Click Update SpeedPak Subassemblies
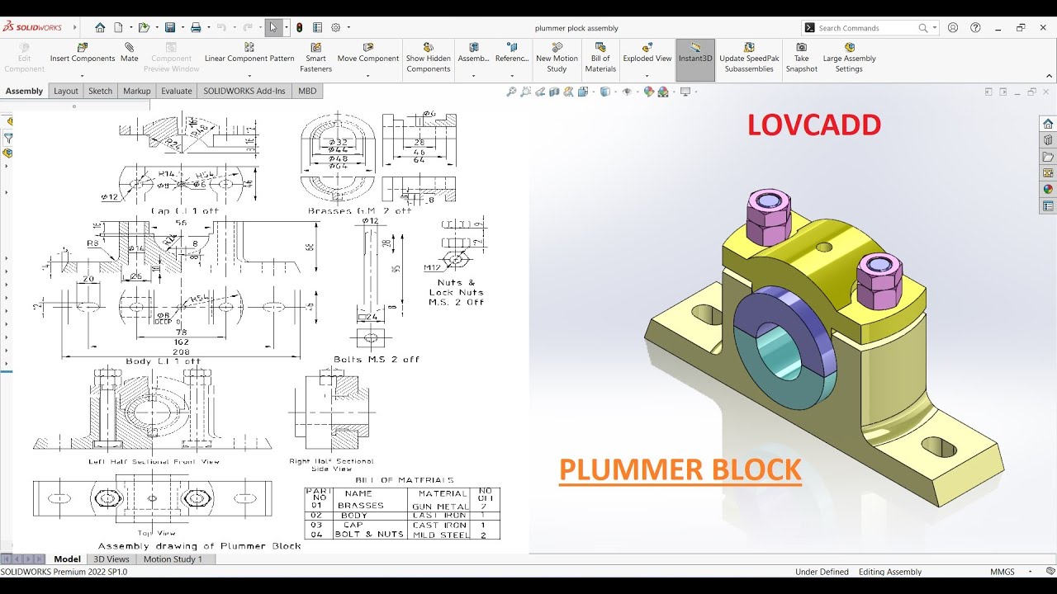 click(748, 58)
